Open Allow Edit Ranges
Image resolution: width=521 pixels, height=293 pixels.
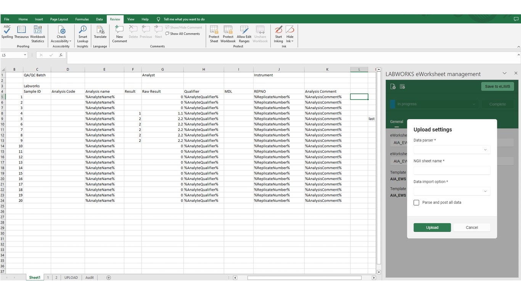pos(244,34)
